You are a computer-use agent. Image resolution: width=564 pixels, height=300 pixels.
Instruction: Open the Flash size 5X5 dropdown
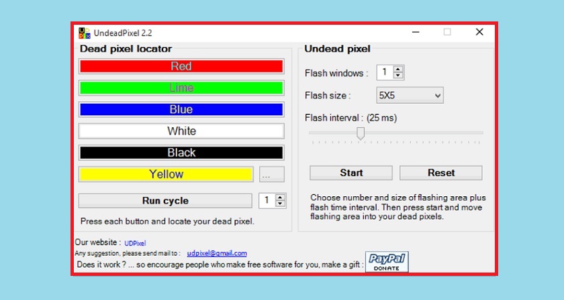point(410,96)
